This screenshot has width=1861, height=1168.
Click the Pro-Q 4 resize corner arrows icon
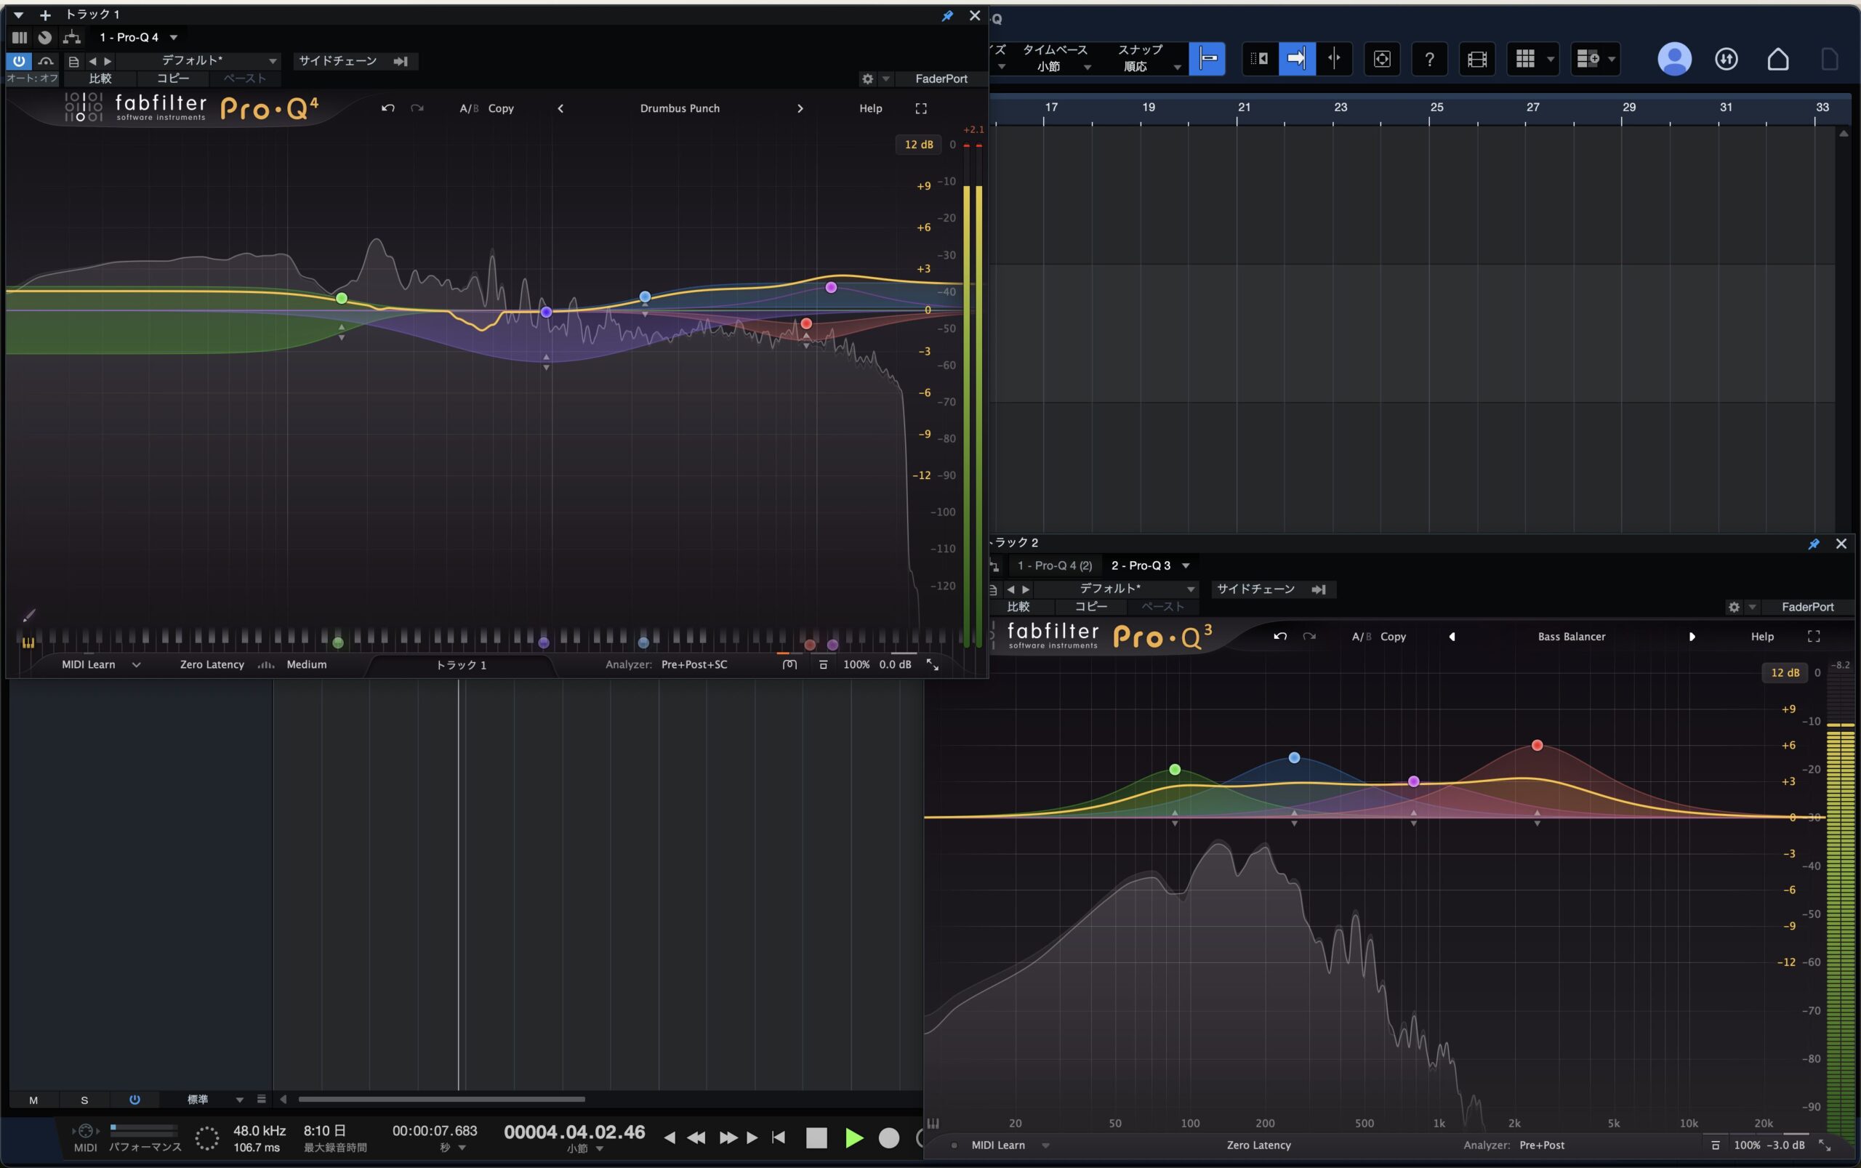pos(933,665)
